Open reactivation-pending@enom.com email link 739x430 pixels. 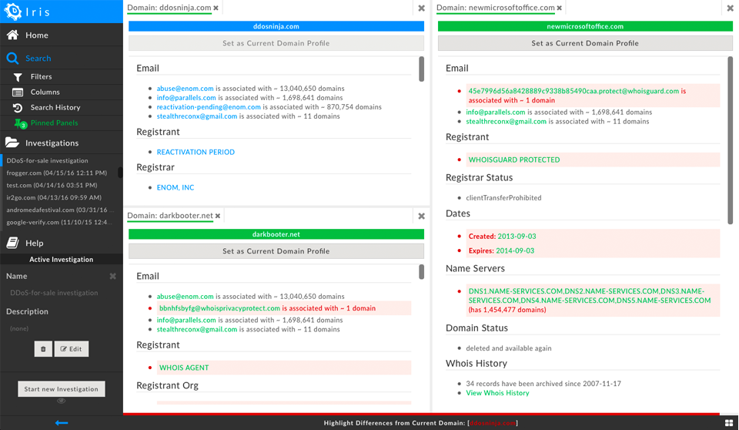click(209, 106)
